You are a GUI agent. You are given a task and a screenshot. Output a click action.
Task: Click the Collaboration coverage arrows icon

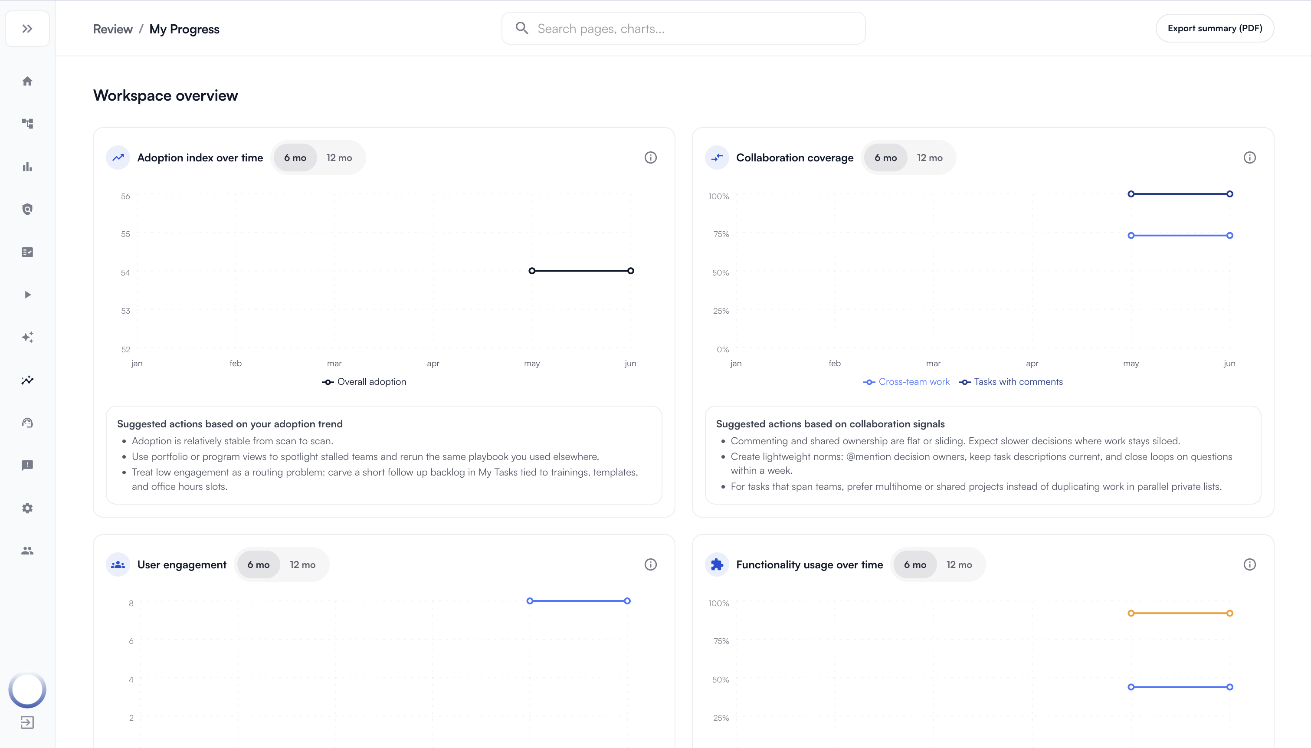tap(717, 158)
